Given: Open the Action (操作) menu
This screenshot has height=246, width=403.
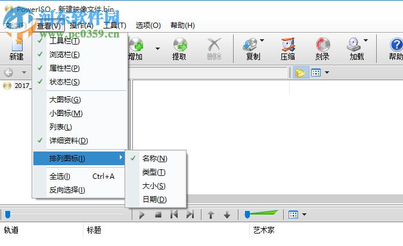Looking at the screenshot, I should click(x=82, y=26).
